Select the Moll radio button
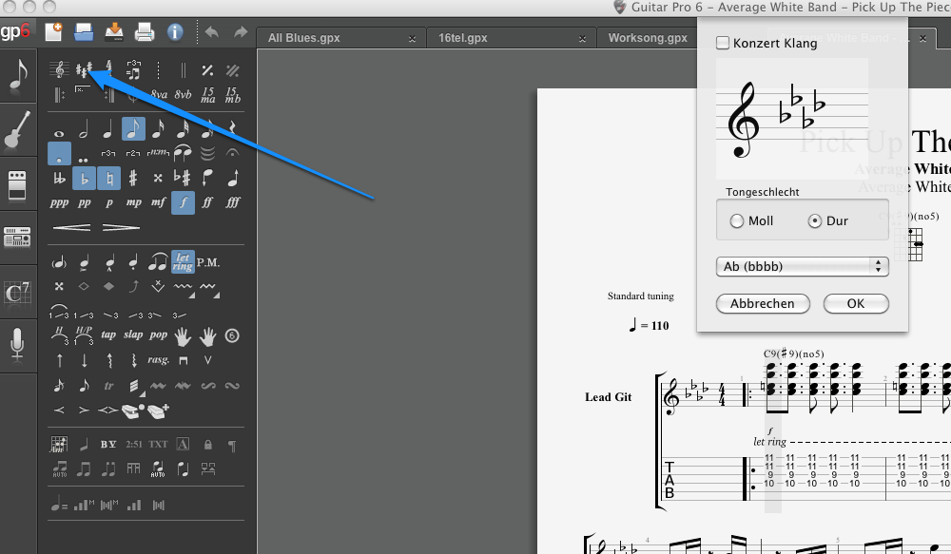This screenshot has width=951, height=554. pos(737,221)
